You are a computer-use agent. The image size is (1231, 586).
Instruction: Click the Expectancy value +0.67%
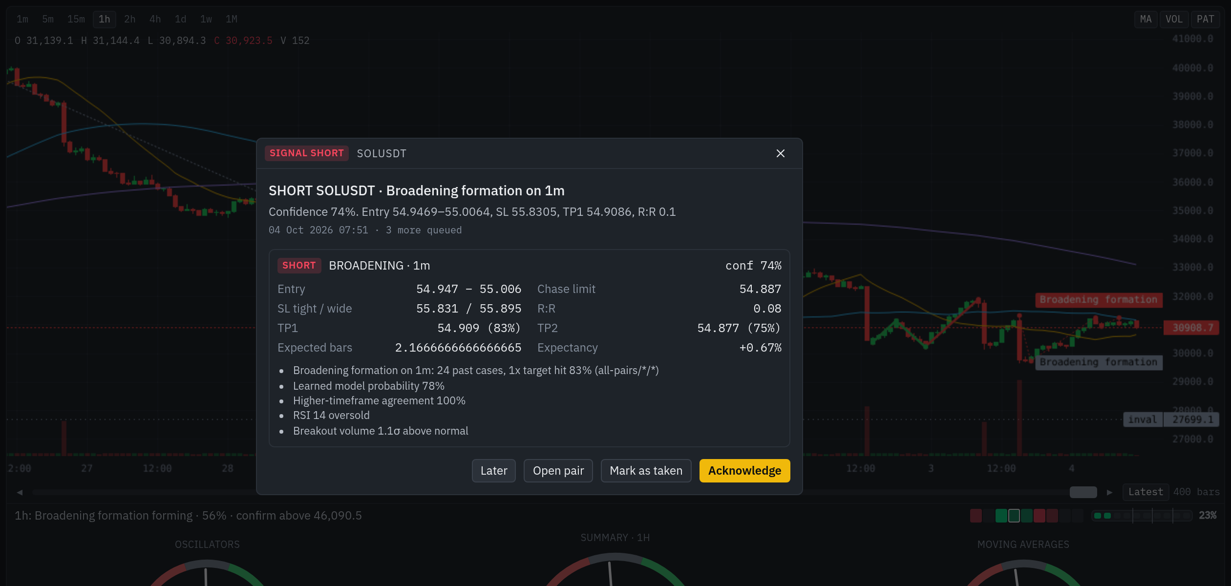point(760,348)
